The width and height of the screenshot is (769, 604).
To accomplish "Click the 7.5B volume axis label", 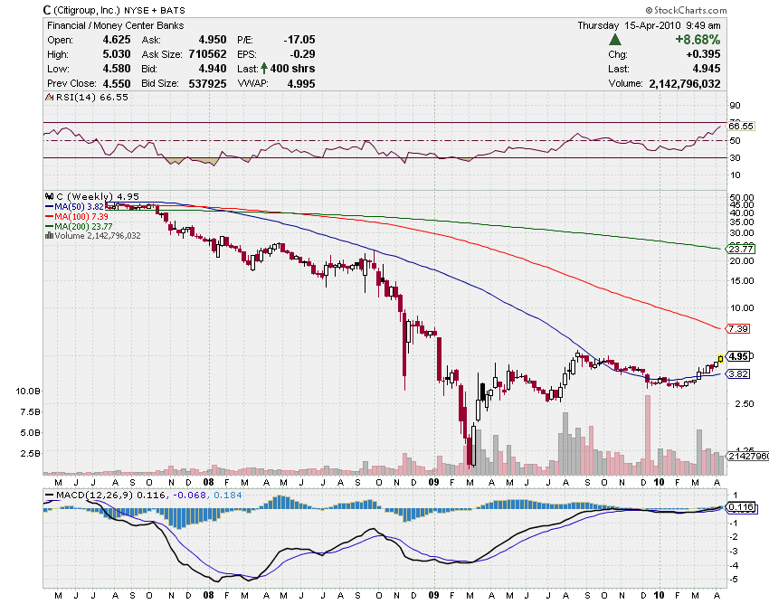I will [x=31, y=411].
